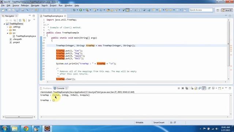Expand the bin folder
234x132 pixels.
coord(7,30)
